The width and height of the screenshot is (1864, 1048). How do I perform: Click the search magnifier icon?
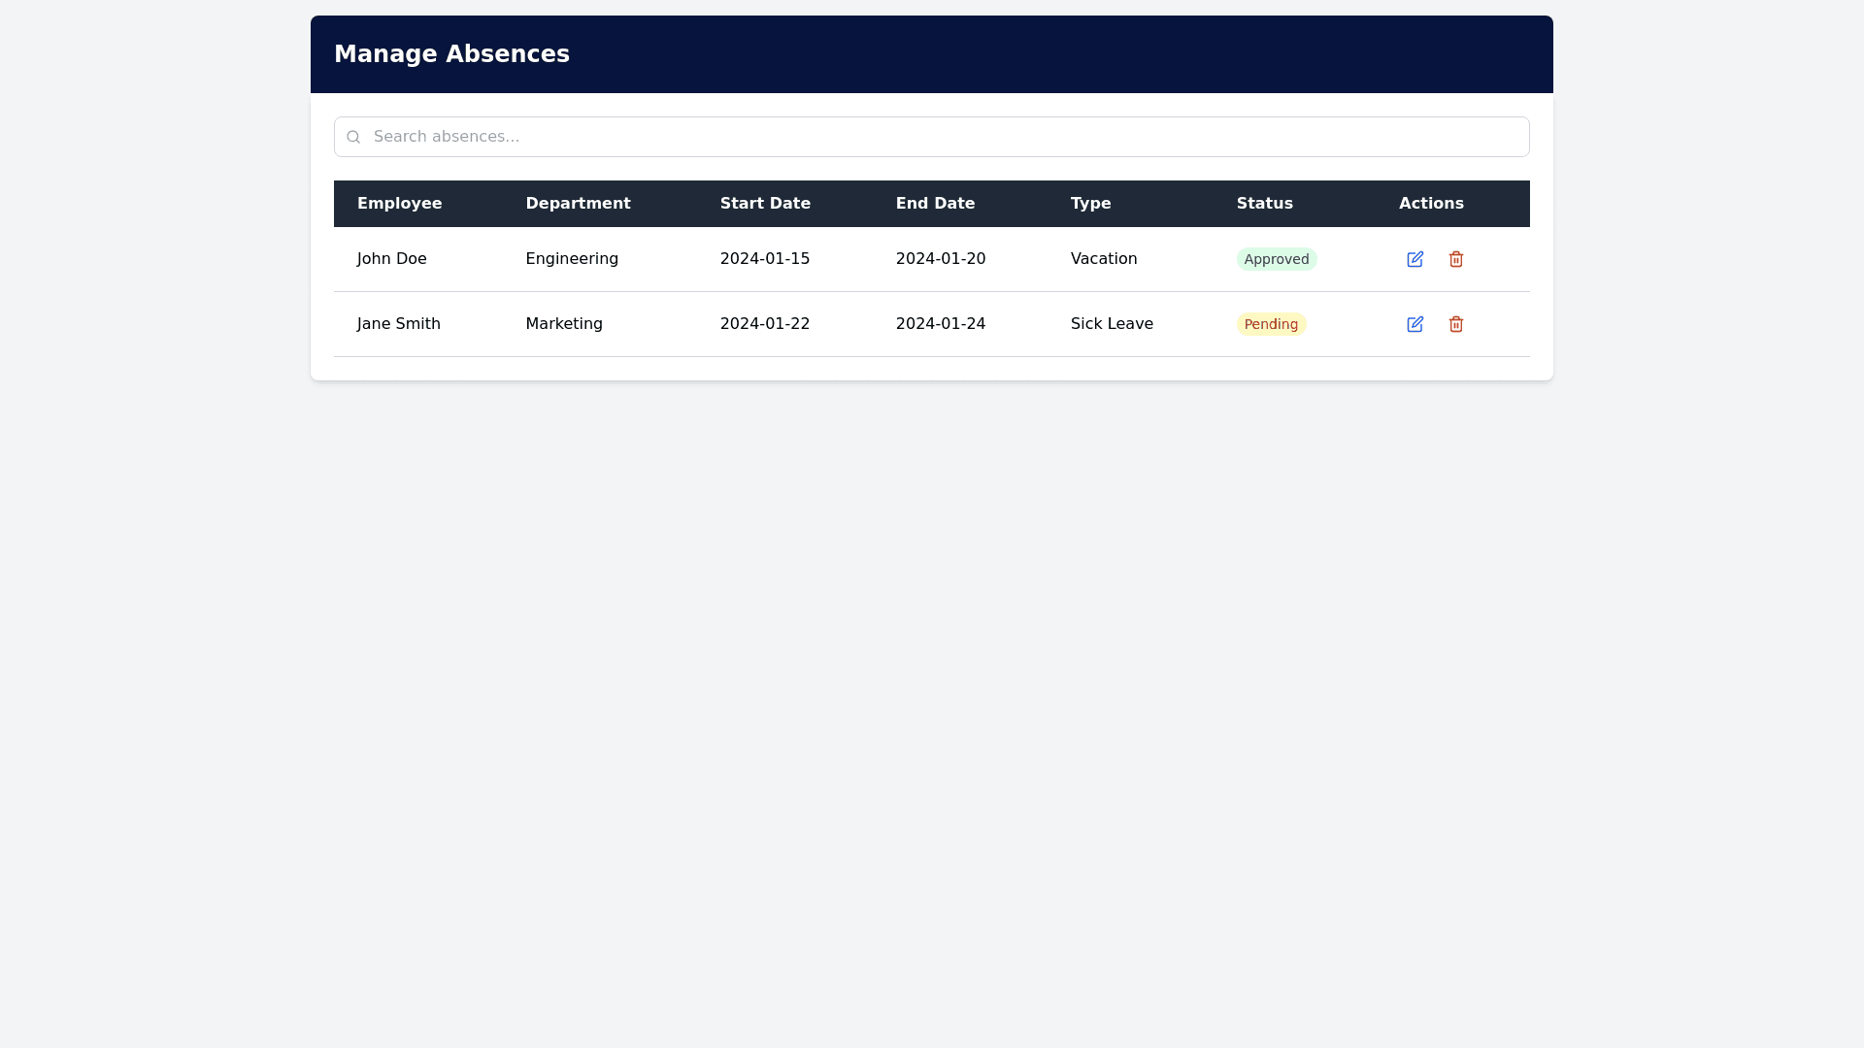[353, 137]
